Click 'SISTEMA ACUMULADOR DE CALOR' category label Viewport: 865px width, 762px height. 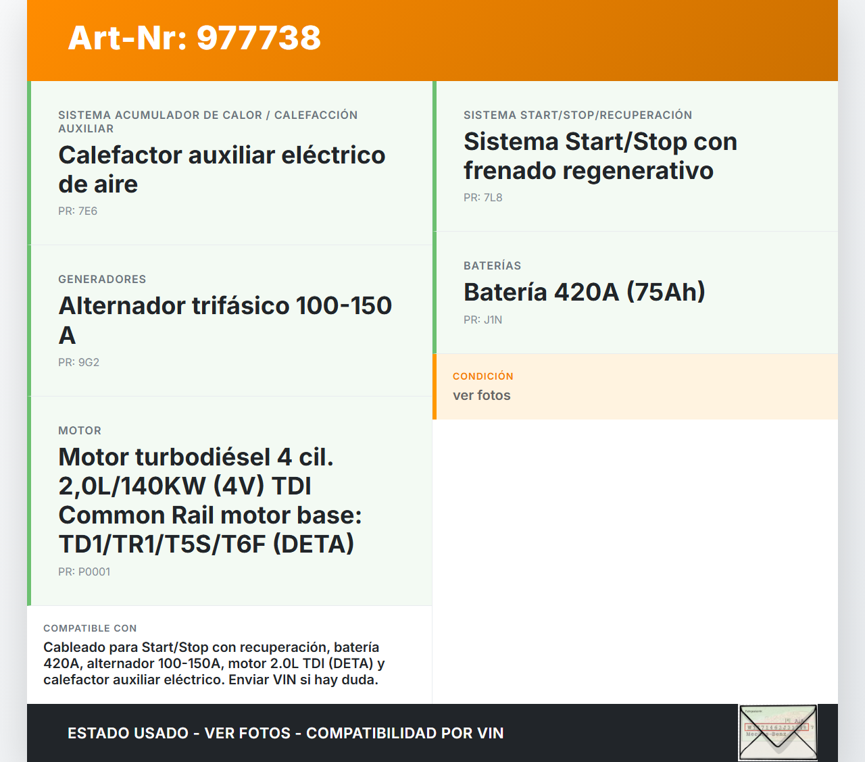coord(208,122)
